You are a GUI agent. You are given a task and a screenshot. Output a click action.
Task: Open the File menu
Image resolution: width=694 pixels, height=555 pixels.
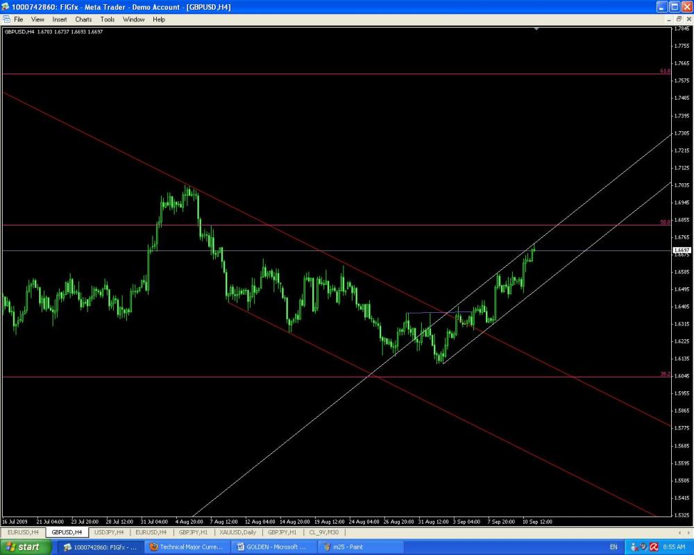[18, 19]
